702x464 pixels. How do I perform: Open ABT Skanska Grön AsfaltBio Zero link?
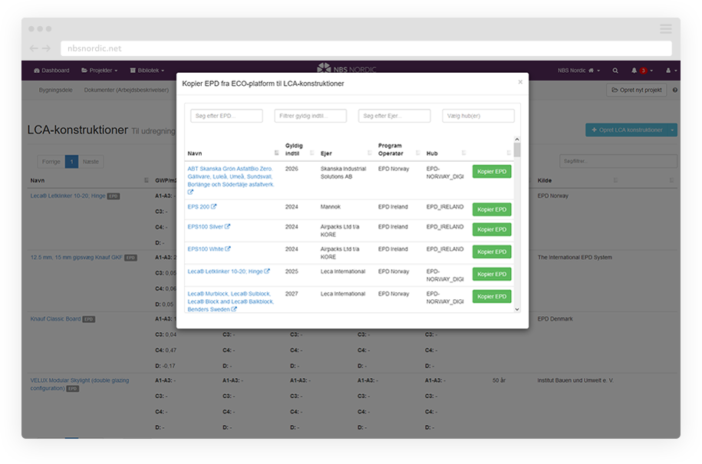tap(231, 176)
